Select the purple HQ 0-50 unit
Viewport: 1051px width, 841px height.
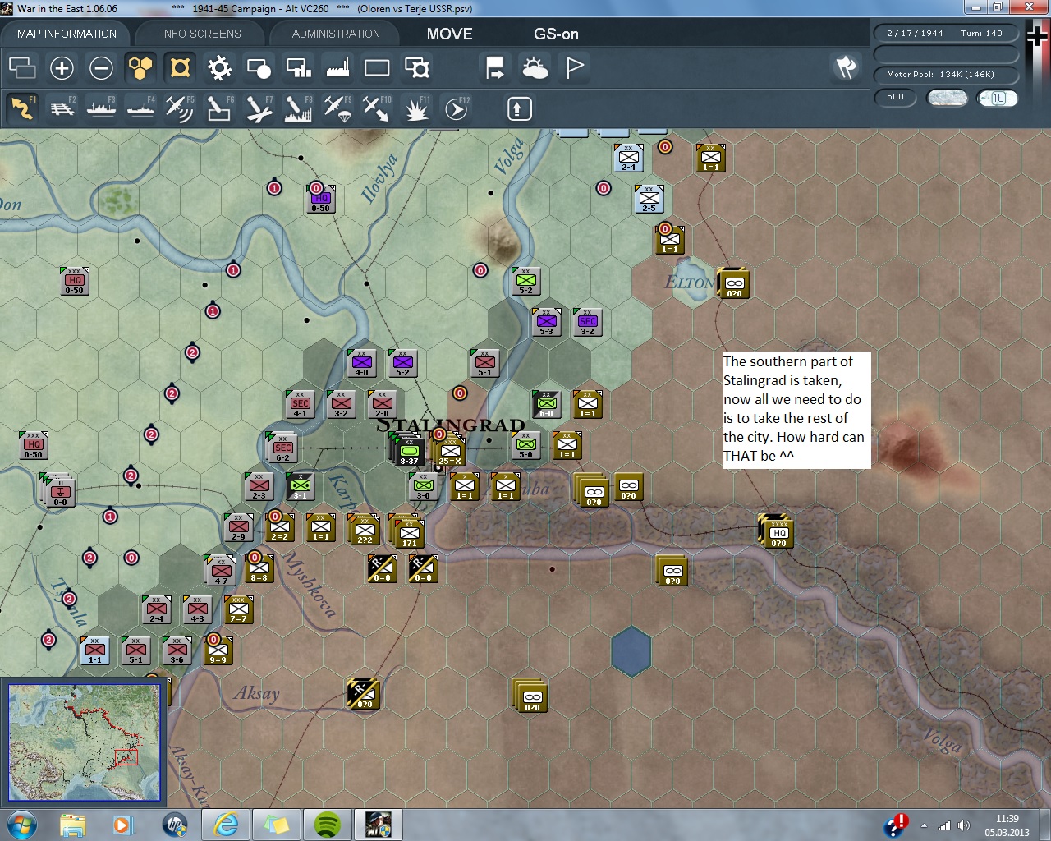pyautogui.click(x=320, y=198)
